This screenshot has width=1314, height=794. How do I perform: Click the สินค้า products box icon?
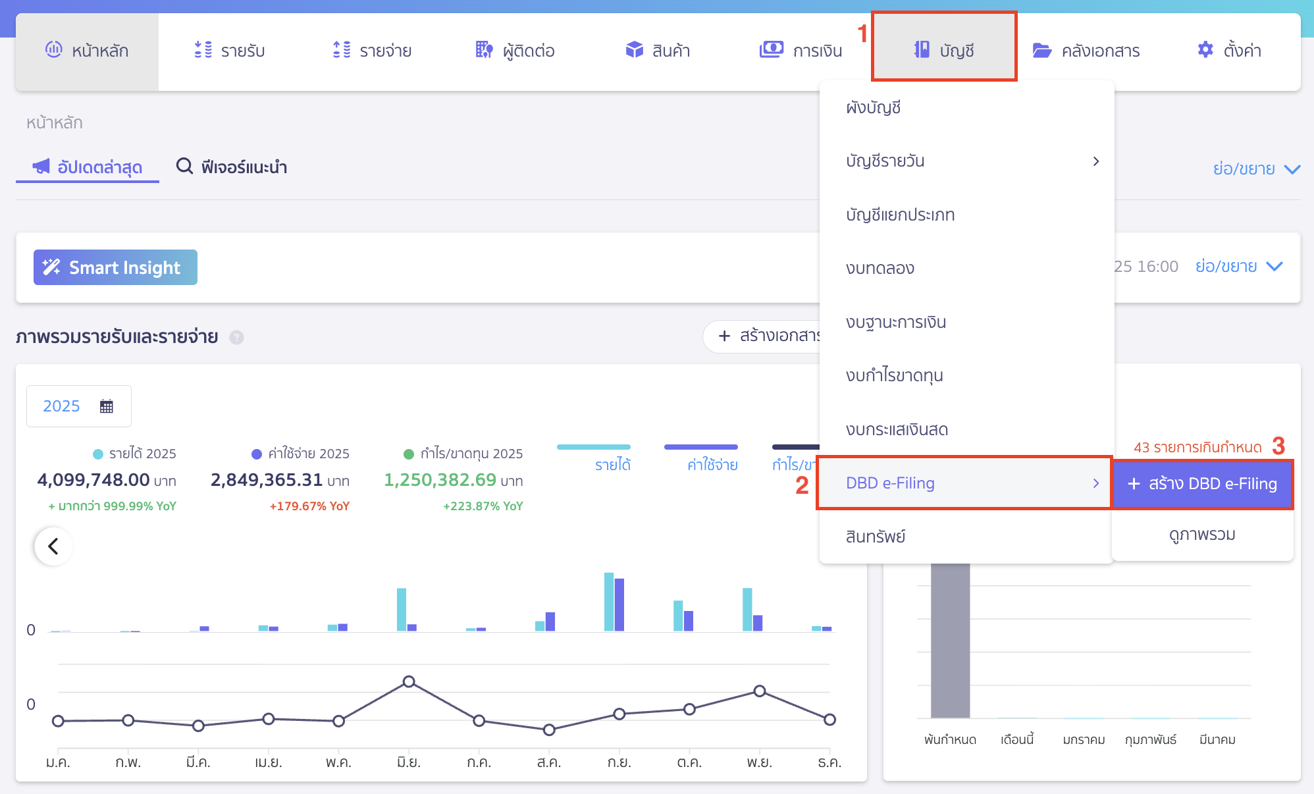[634, 49]
